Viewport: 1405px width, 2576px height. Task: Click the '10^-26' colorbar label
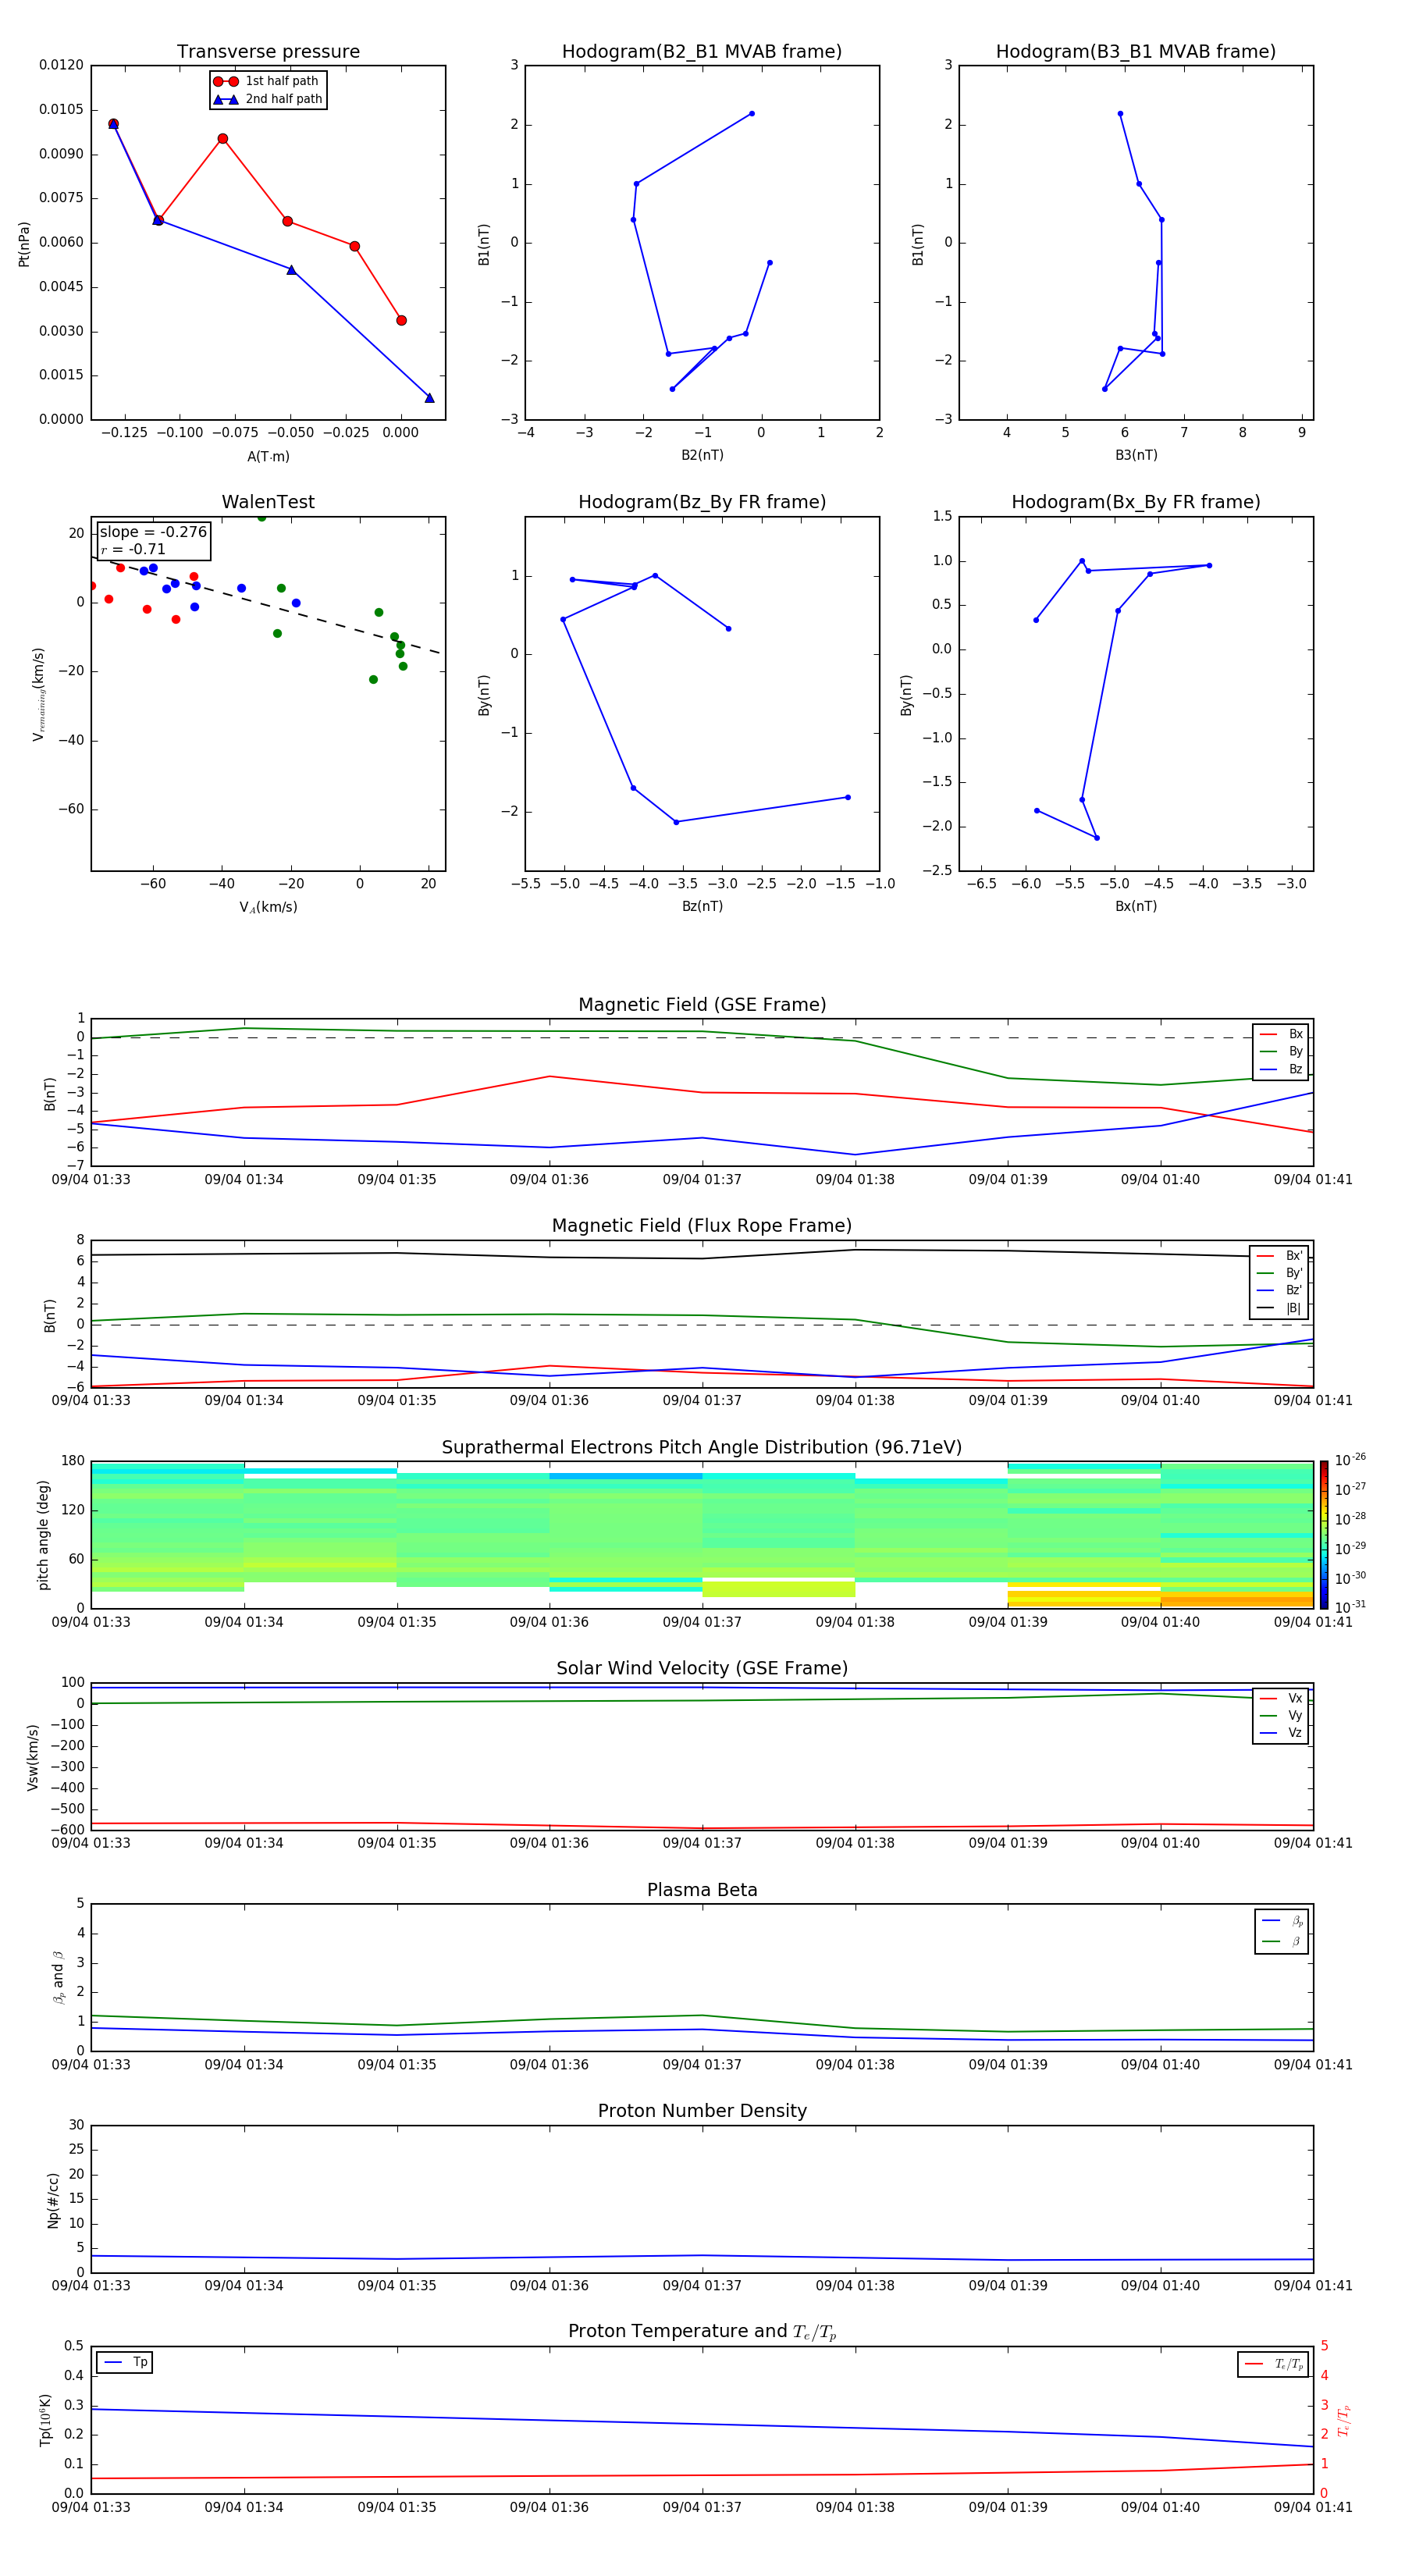click(x=1350, y=1460)
